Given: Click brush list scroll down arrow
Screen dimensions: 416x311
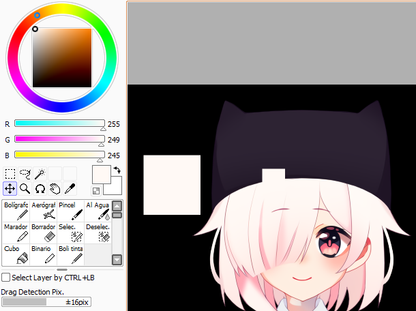Looking at the screenshot, I should pos(117,260).
